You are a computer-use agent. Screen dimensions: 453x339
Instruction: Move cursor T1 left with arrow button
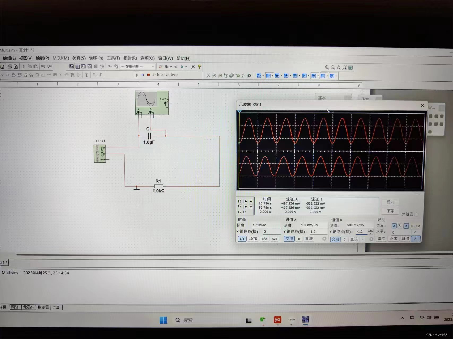[246, 201]
